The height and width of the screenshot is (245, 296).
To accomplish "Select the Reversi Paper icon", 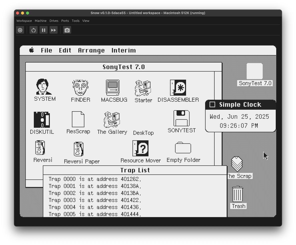I will point(79,149).
